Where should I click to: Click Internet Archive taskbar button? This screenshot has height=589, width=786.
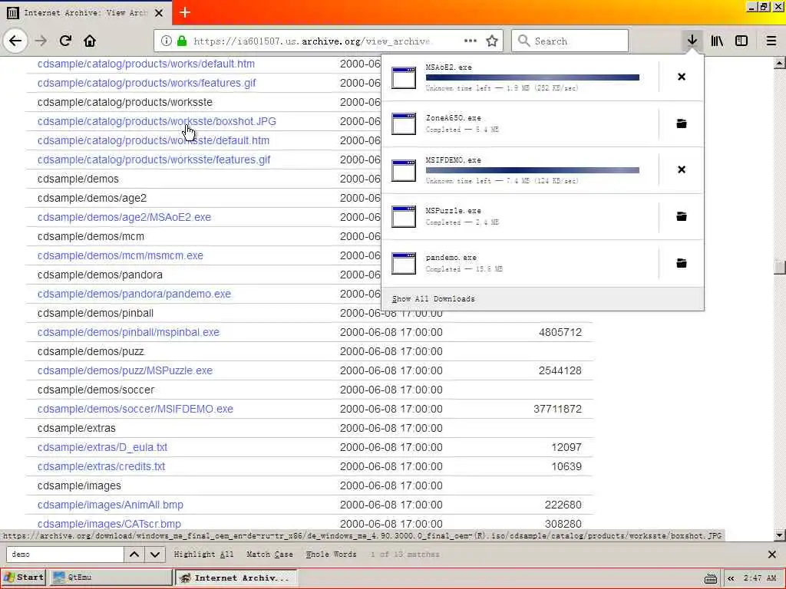click(x=235, y=577)
